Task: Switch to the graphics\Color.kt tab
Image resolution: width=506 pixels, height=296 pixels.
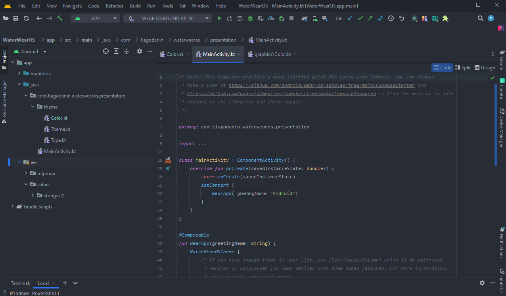Action: [272, 54]
